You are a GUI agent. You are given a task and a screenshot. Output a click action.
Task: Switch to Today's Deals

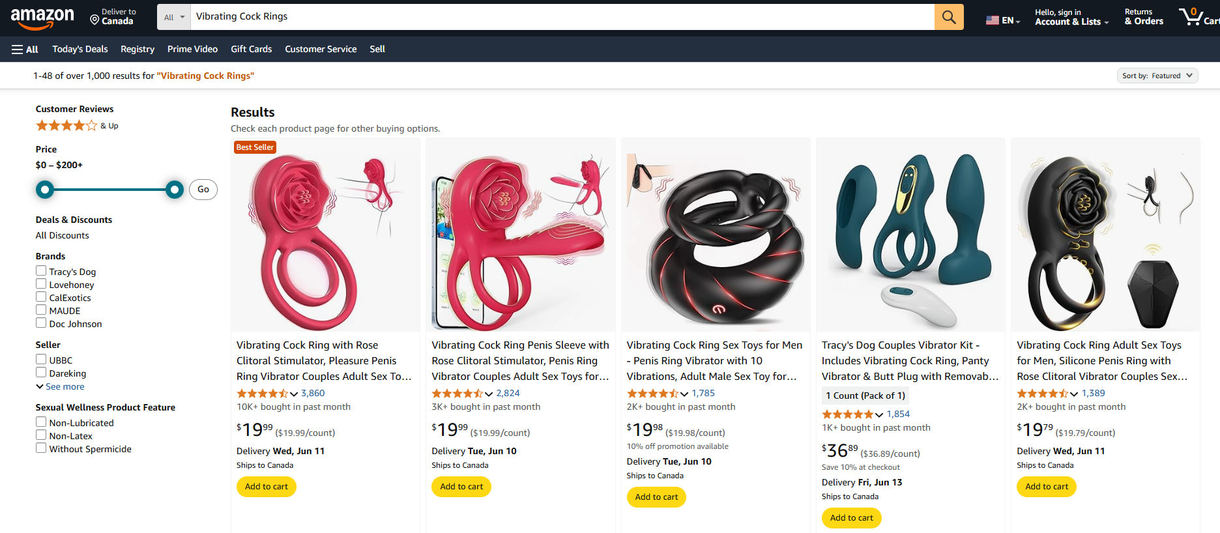80,49
